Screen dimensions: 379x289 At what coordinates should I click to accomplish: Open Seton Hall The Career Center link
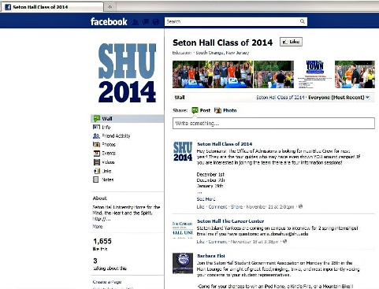(230, 221)
